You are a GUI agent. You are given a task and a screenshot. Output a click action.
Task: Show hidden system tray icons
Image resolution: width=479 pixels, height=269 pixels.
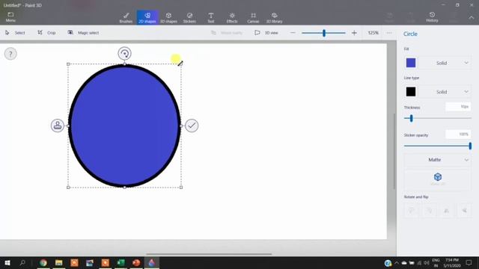pos(397,262)
